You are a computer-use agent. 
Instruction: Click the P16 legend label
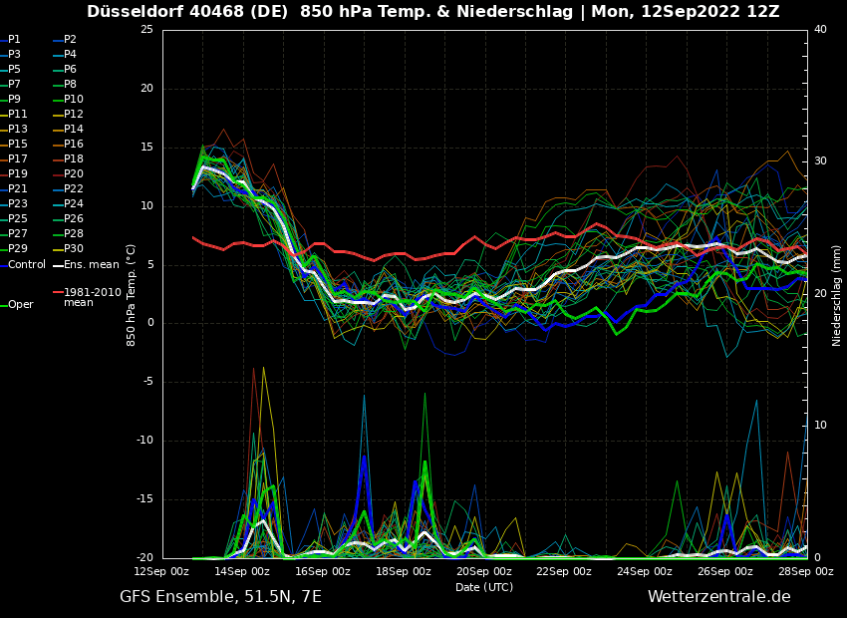74,144
